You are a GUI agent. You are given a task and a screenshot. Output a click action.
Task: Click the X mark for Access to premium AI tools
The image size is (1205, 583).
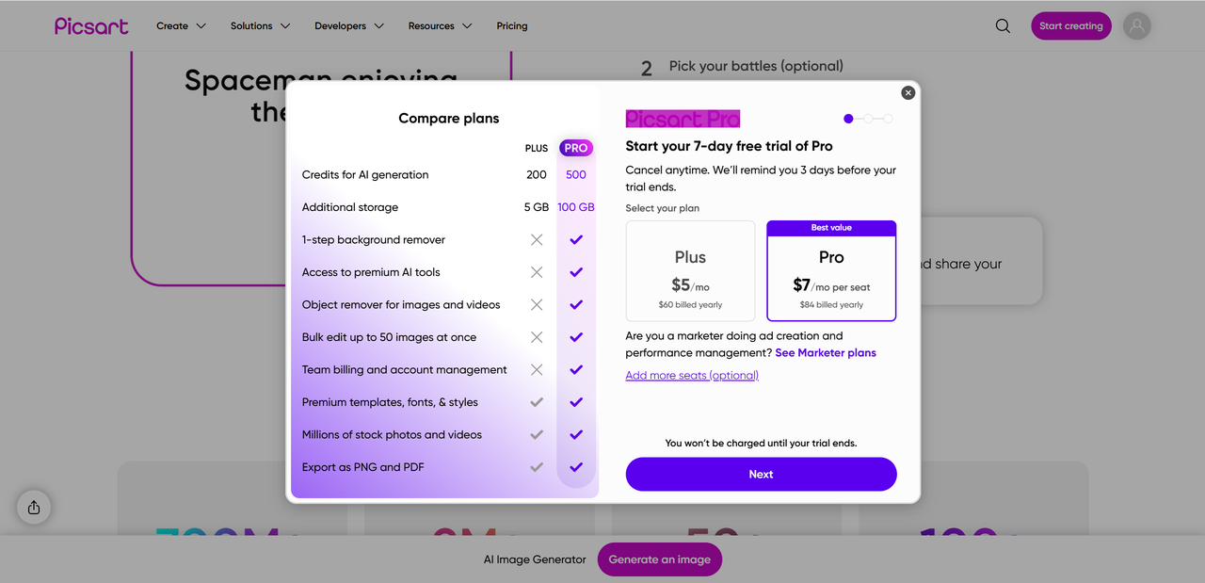tap(537, 272)
